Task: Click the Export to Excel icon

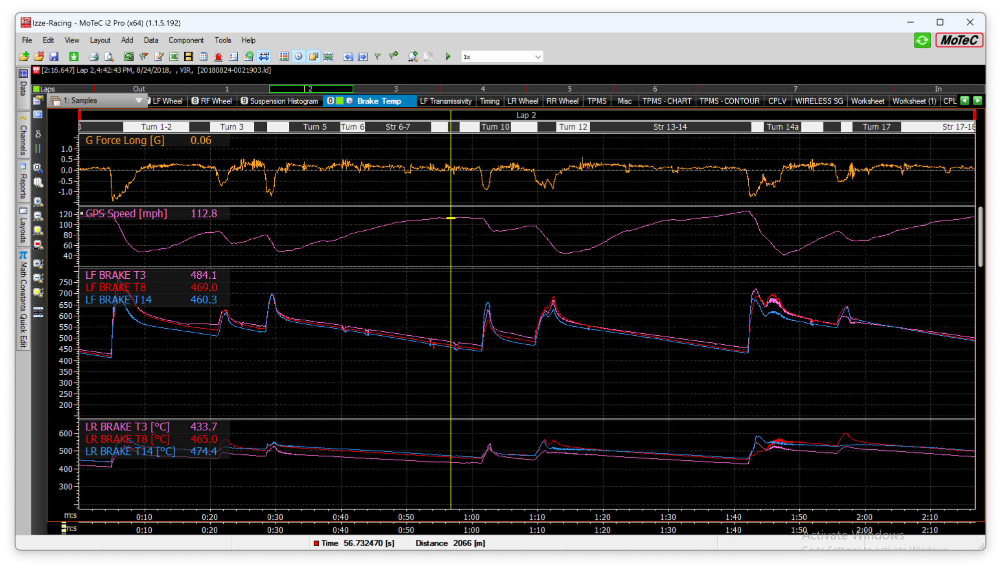Action: click(x=174, y=57)
